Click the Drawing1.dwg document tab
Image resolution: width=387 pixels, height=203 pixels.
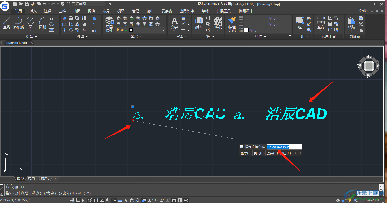point(17,43)
